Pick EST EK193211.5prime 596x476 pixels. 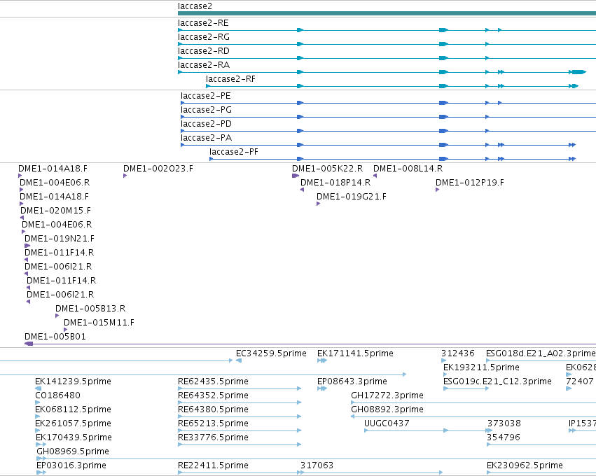(481, 367)
